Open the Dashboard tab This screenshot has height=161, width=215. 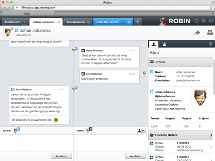(15, 22)
